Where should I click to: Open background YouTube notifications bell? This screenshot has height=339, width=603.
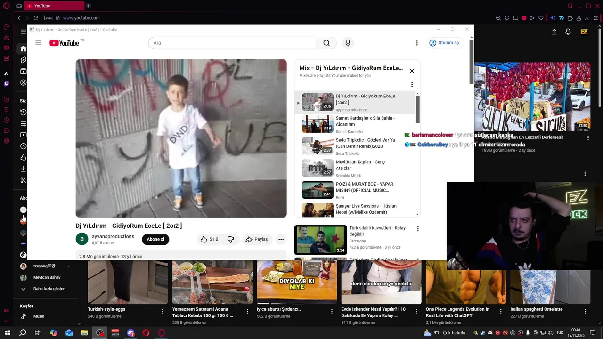568,32
